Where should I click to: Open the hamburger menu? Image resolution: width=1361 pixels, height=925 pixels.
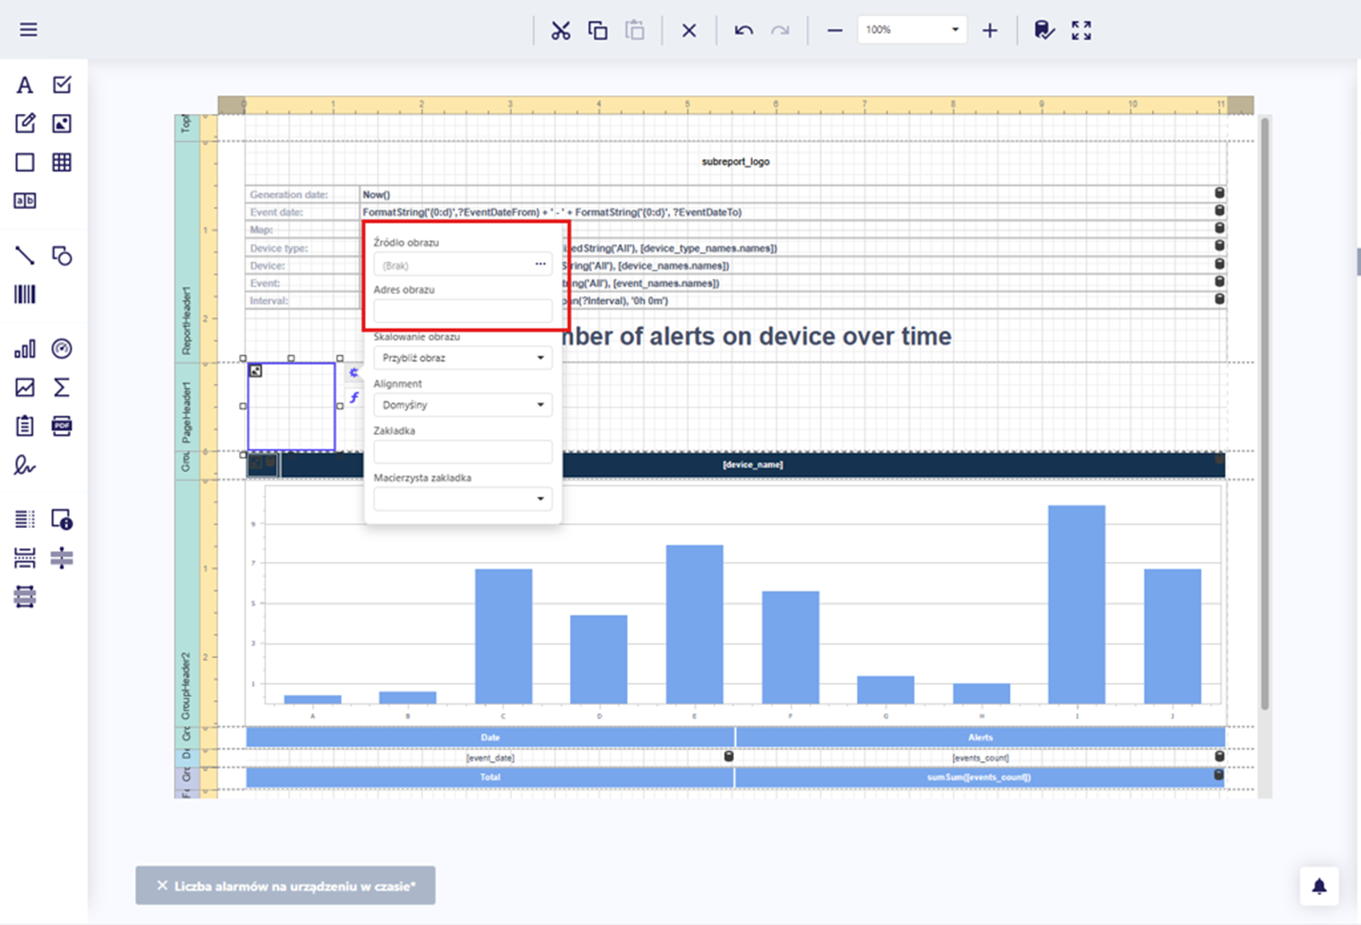[28, 30]
